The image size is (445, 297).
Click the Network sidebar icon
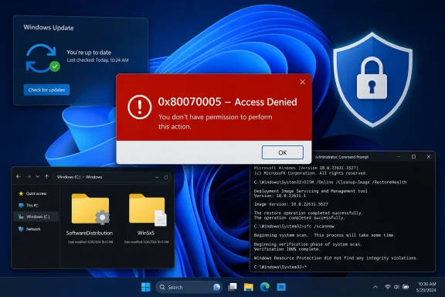click(x=21, y=229)
